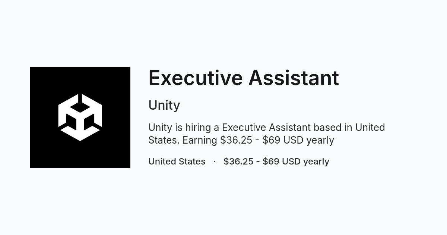Click the $69 amount in the bottom row

click(x=271, y=162)
